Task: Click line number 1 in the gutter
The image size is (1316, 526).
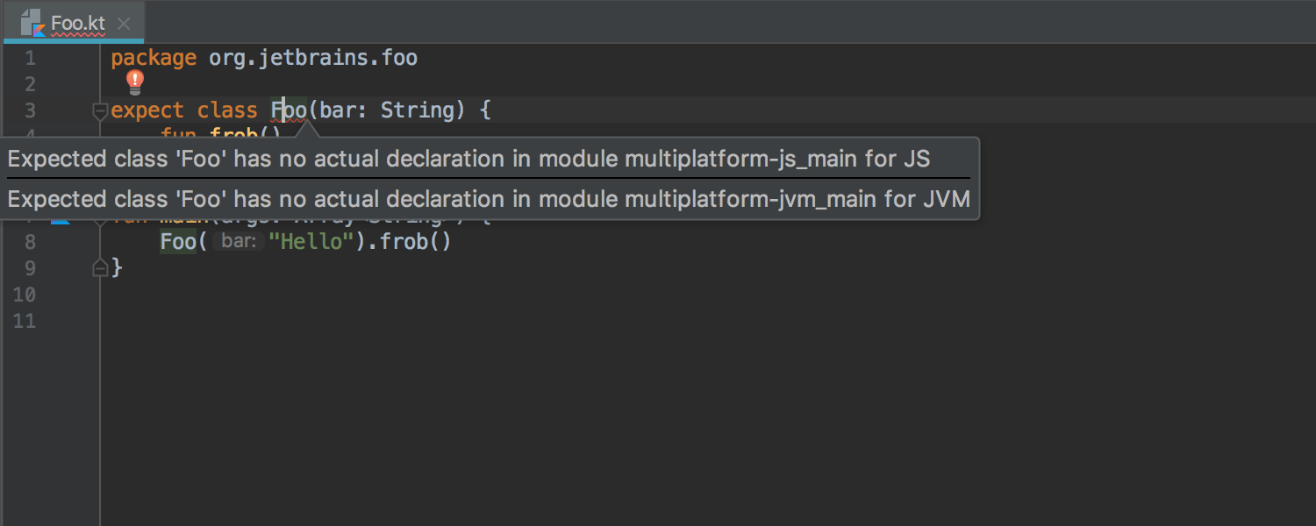Action: (x=30, y=59)
